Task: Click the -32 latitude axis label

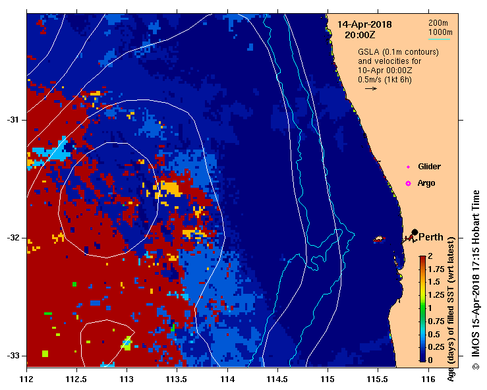Action: click(12, 238)
